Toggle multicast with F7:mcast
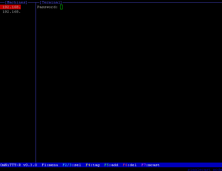Viewport: 222px width, 171px height. click(x=150, y=165)
